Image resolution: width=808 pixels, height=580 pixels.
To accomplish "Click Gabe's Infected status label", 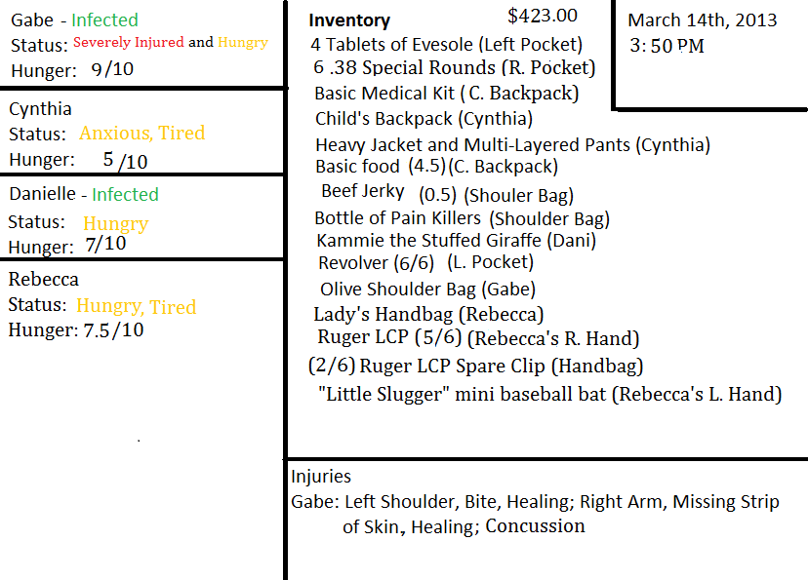I will (x=104, y=19).
